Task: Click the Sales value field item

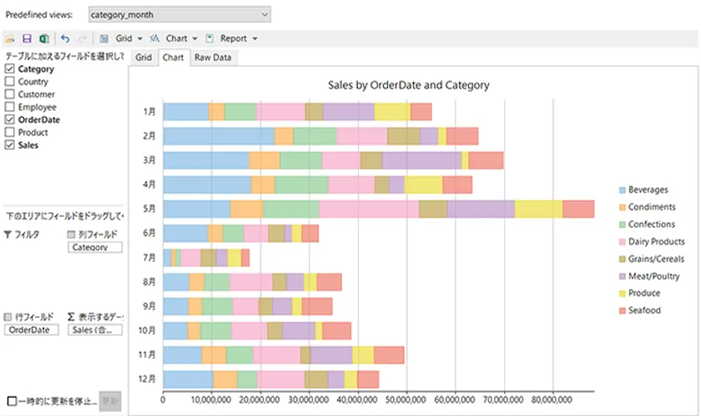Action: pos(94,330)
